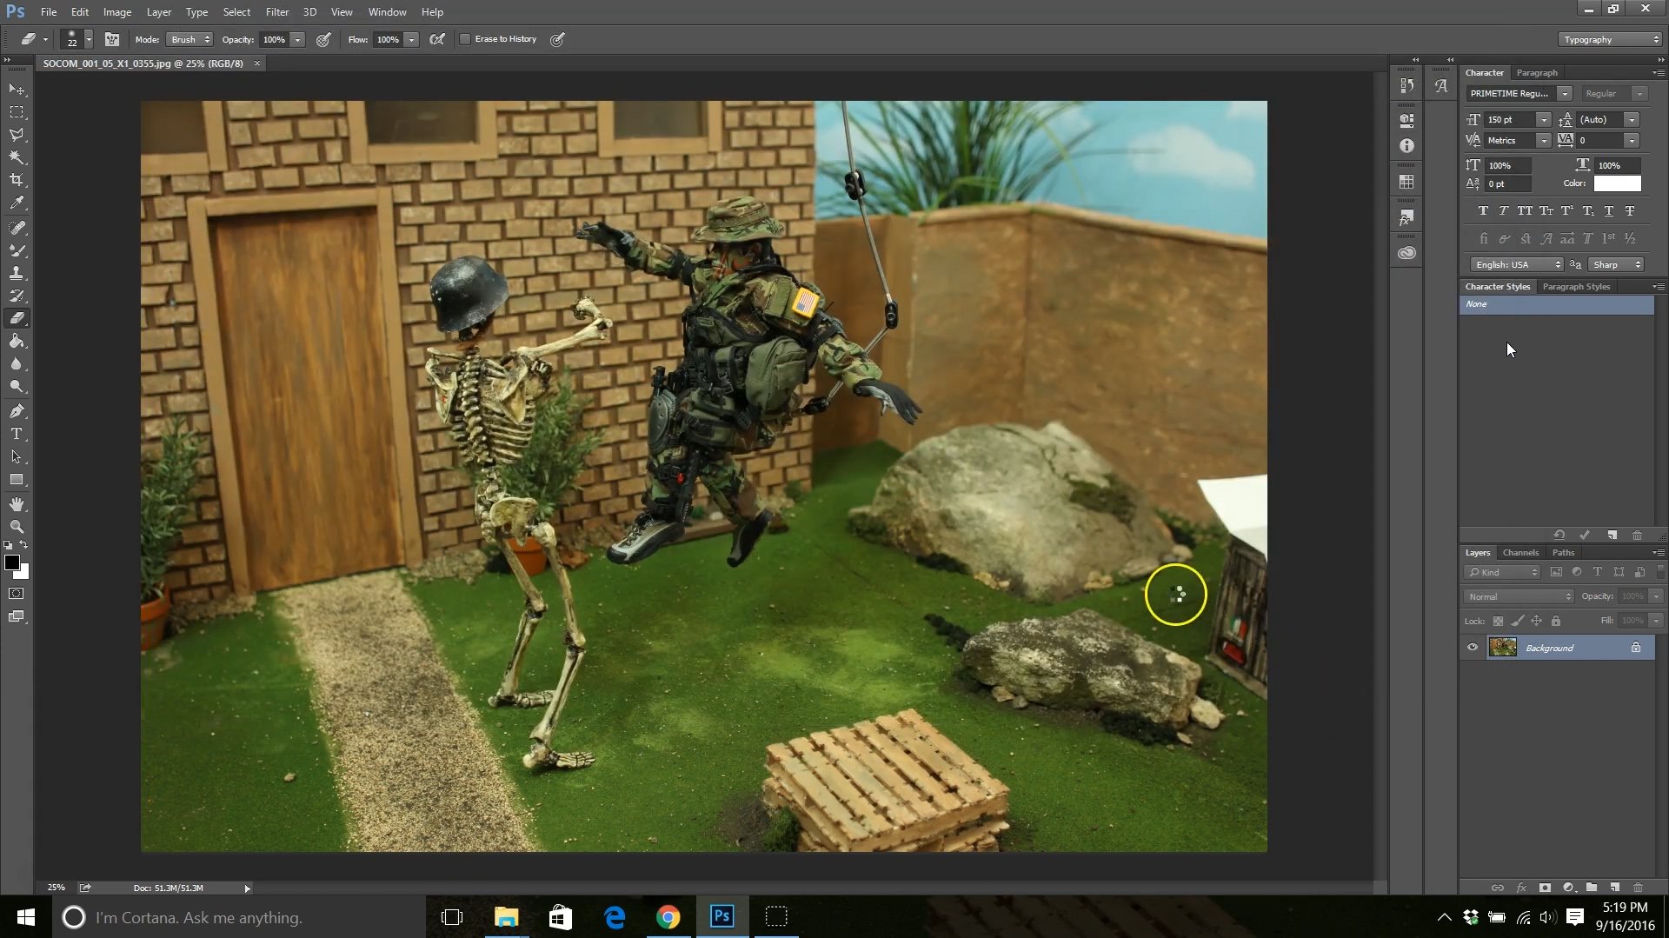Open the Flow slider dropdown
The height and width of the screenshot is (938, 1669).
[411, 39]
